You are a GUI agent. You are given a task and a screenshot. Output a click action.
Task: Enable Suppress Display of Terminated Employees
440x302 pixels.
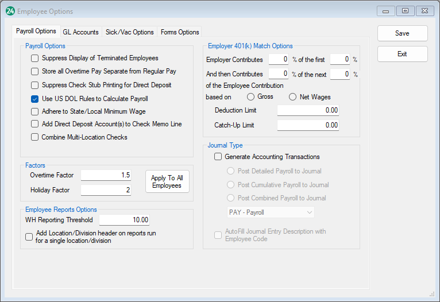tap(35, 59)
